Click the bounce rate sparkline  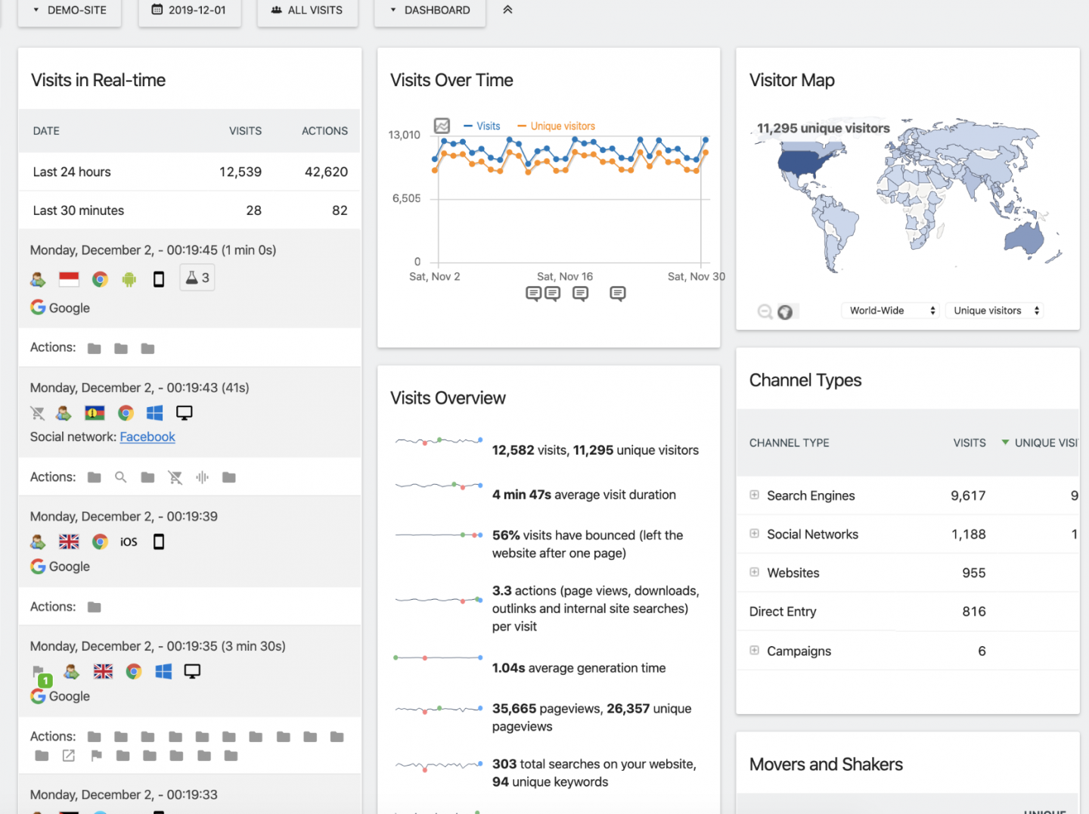pyautogui.click(x=439, y=535)
